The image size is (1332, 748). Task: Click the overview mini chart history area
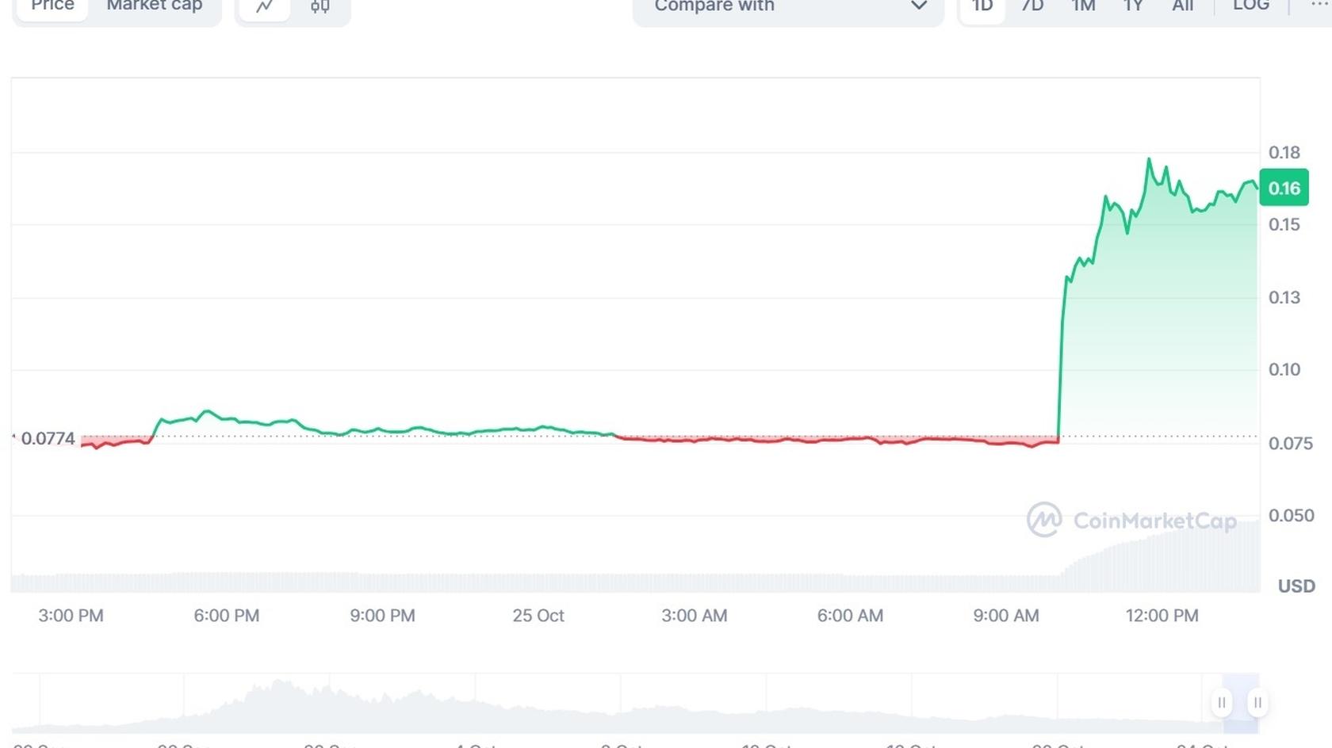[617, 704]
